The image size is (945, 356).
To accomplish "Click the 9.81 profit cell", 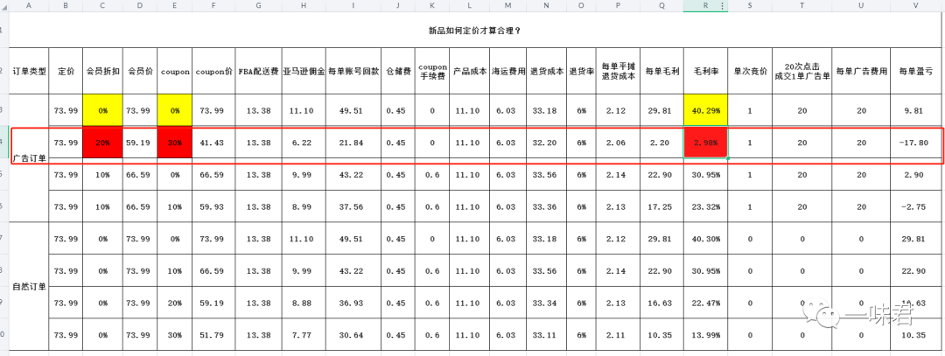I will tap(915, 110).
